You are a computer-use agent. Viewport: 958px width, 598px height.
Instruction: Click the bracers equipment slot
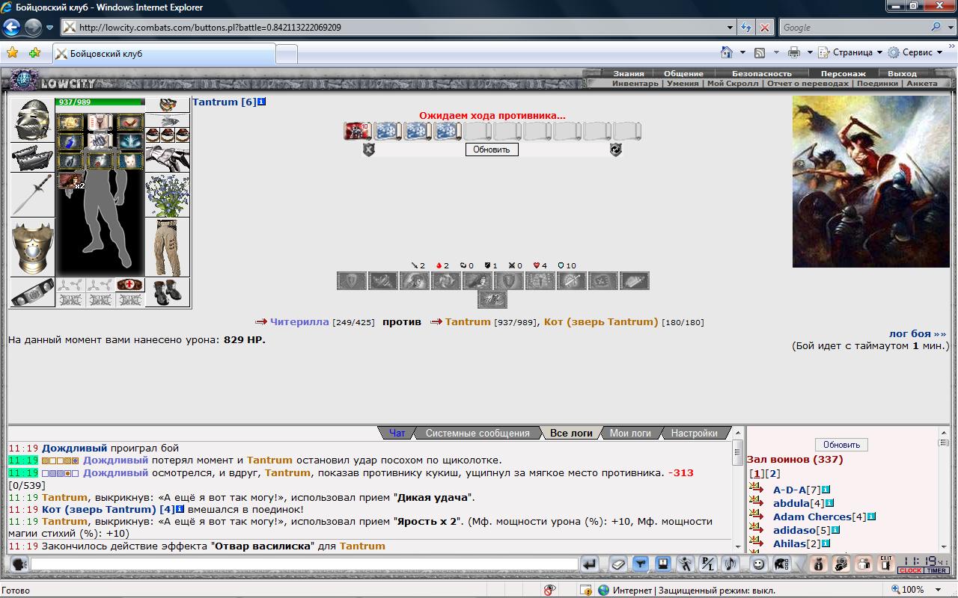click(33, 158)
